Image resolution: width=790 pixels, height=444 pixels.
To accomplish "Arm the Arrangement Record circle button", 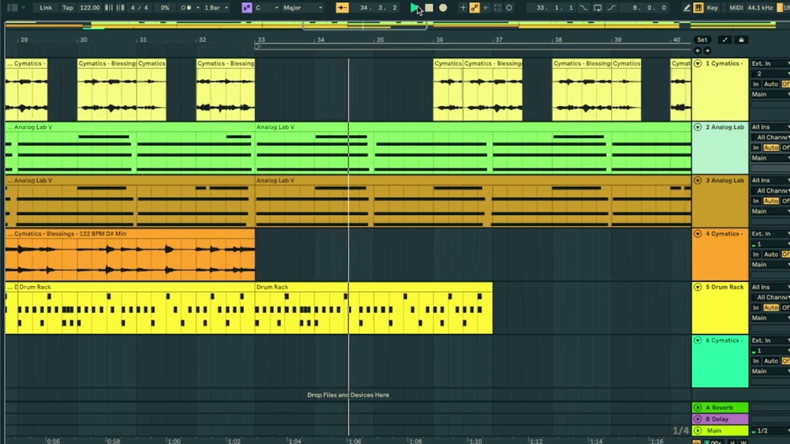I will [443, 8].
